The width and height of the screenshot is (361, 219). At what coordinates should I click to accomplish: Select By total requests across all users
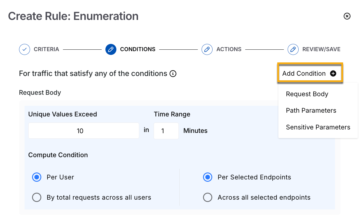click(x=37, y=198)
